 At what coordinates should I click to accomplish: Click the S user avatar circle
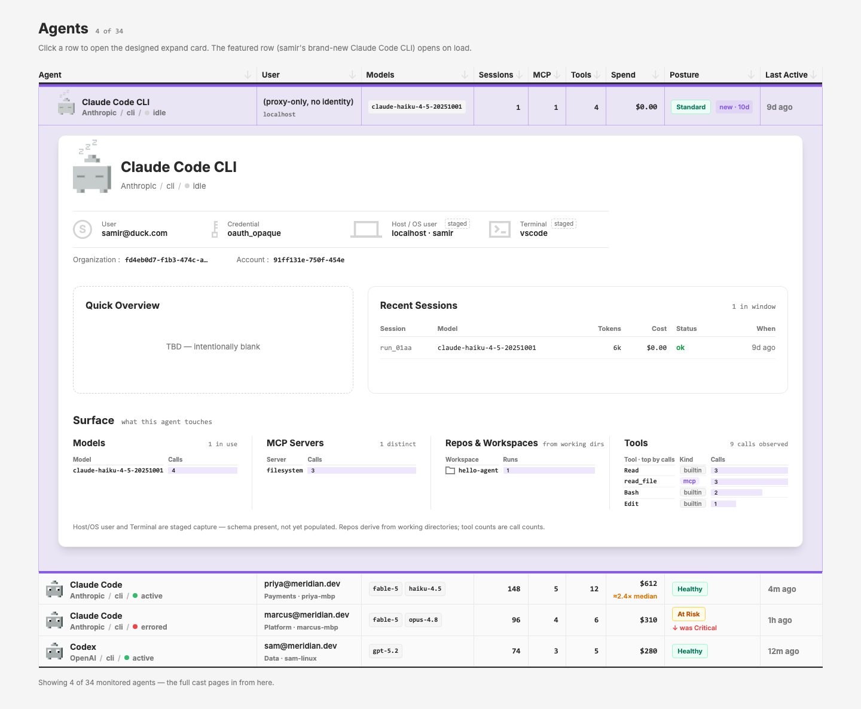point(83,229)
